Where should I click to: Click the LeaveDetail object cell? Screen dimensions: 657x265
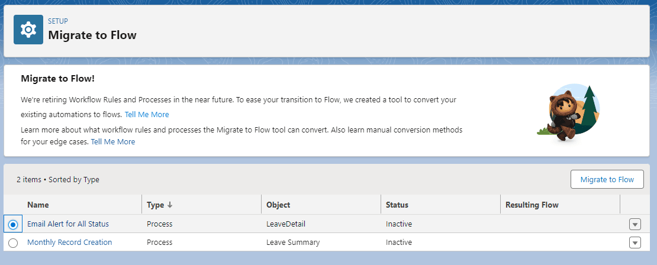coord(286,224)
